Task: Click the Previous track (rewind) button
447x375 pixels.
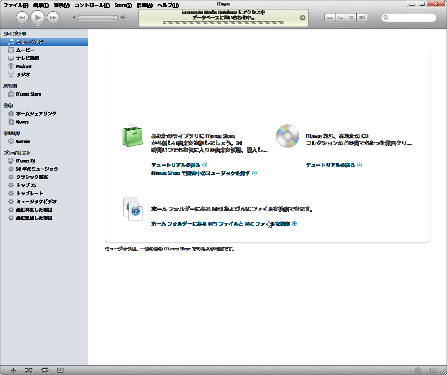Action: point(22,18)
